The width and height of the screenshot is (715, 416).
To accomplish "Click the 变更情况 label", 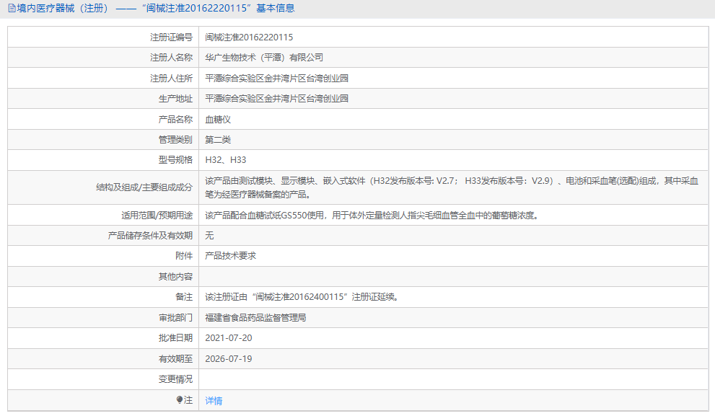I will pyautogui.click(x=175, y=379).
